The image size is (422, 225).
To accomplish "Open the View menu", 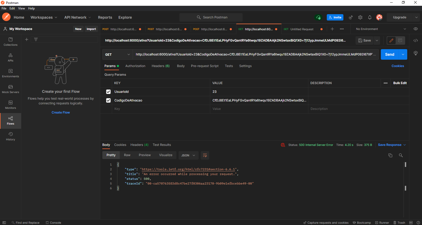I will [22, 8].
